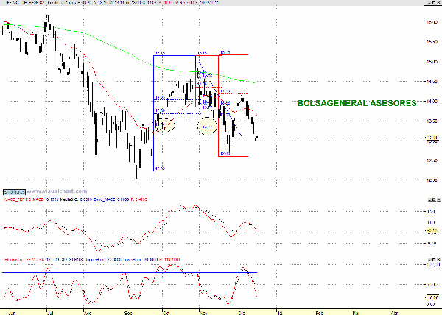The height and width of the screenshot is (315, 442).
Task: Minimize the MACD indicator pane
Action: pos(430,199)
